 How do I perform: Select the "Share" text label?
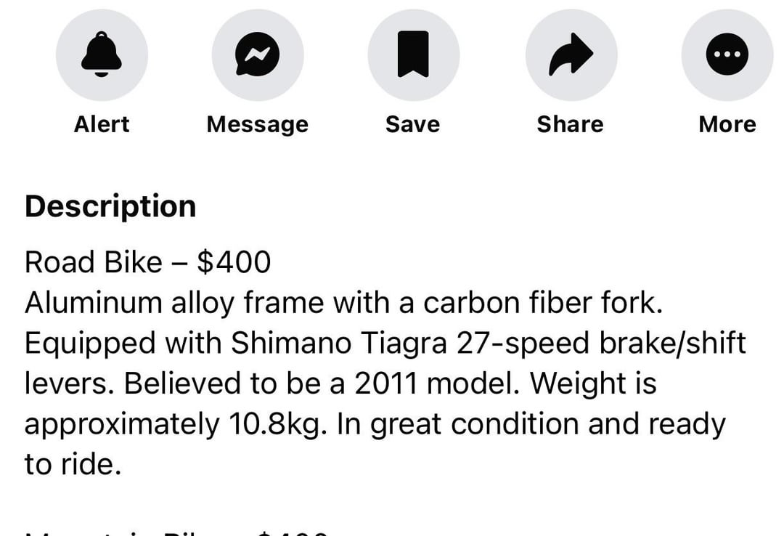(x=570, y=124)
